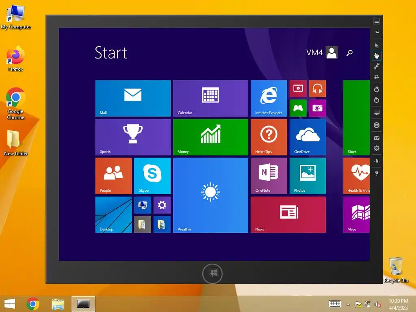Open the Maps tile
The image size is (416, 312).
tap(356, 214)
